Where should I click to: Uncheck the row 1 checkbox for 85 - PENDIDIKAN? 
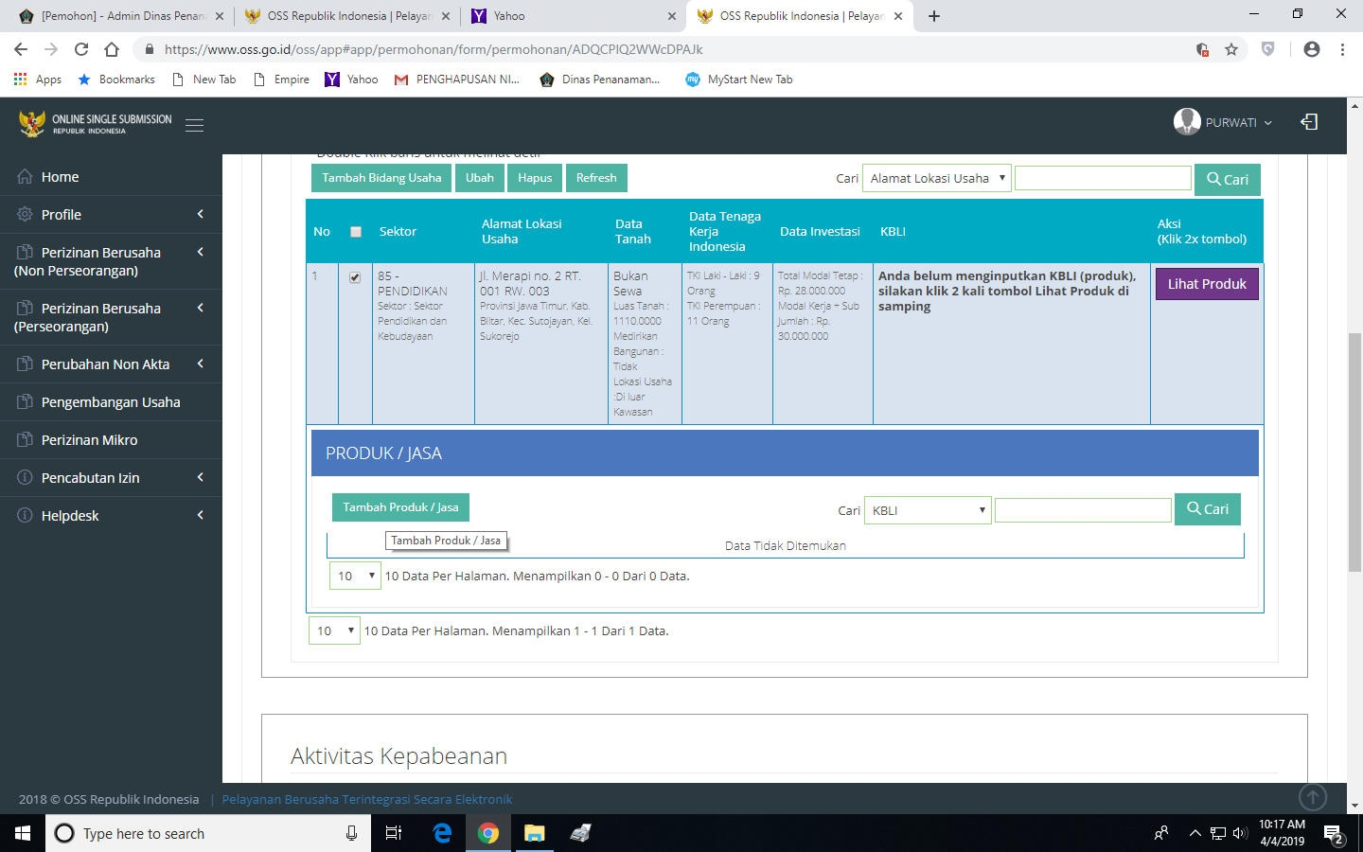click(x=355, y=277)
